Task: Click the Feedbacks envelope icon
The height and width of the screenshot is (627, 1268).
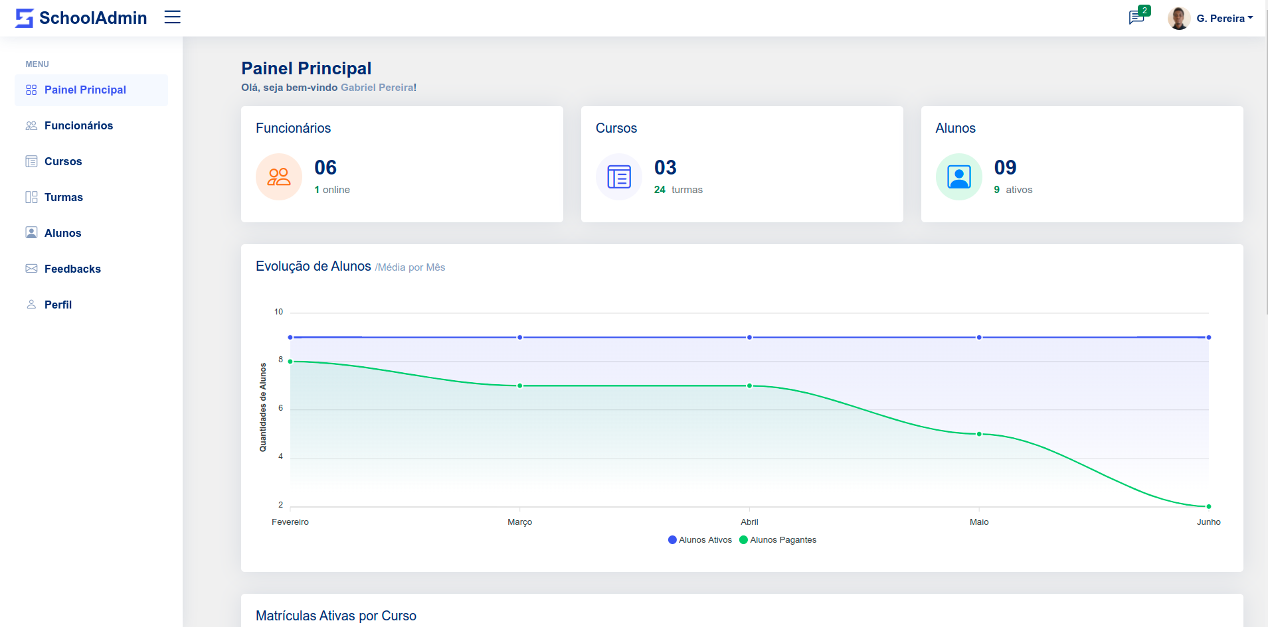Action: point(31,269)
